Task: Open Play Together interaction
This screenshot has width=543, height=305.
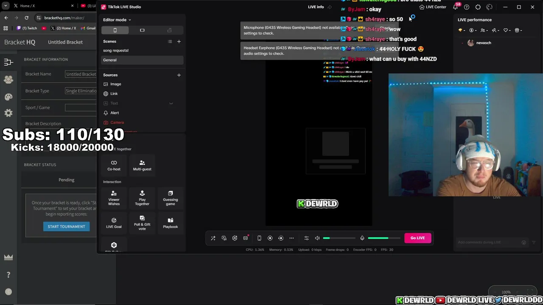Action: click(142, 198)
